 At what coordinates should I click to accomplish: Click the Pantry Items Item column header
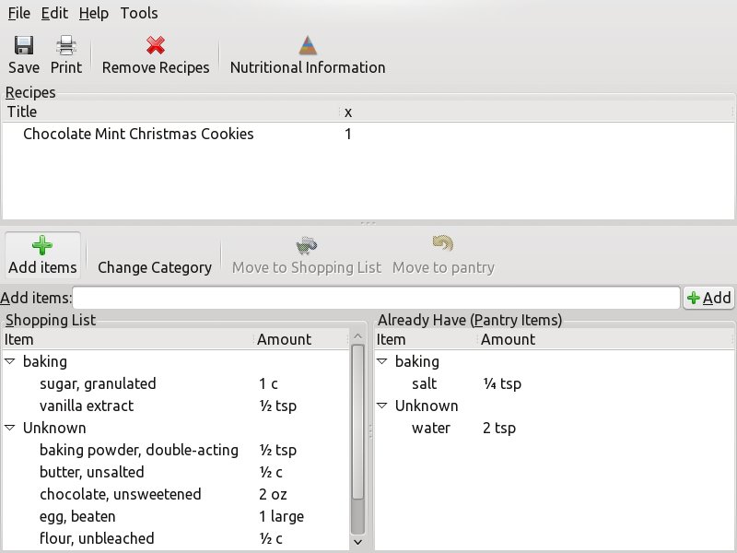click(426, 339)
